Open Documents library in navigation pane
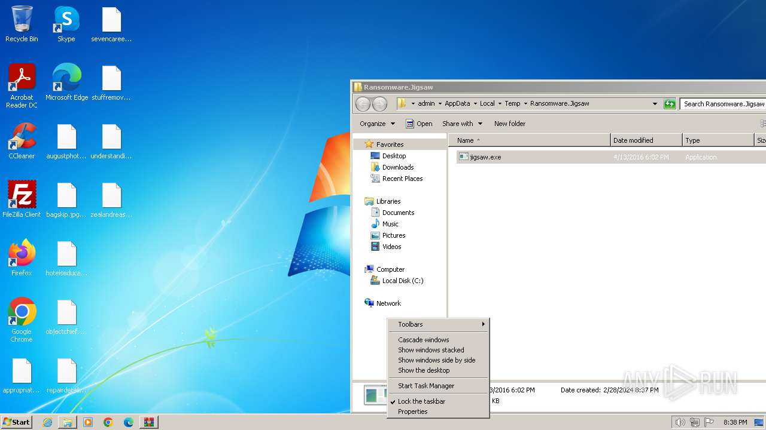The height and width of the screenshot is (430, 766). pos(398,213)
